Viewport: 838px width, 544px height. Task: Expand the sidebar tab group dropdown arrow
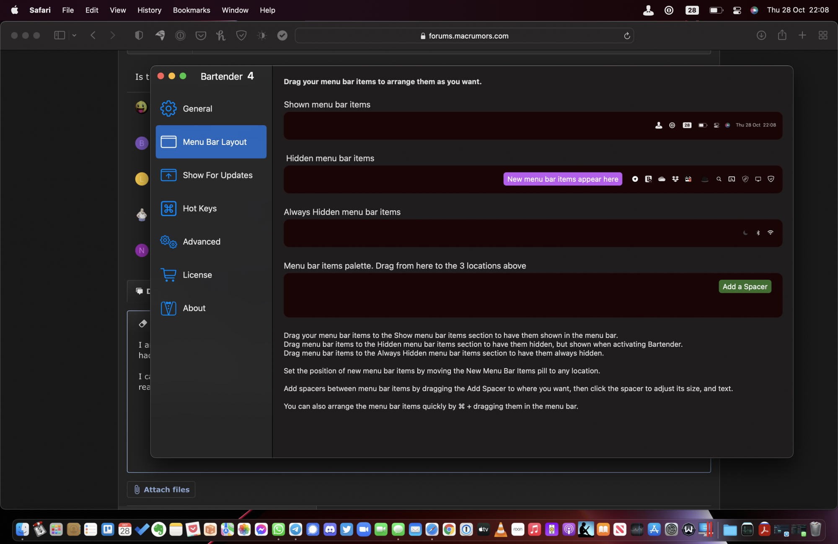coord(74,35)
